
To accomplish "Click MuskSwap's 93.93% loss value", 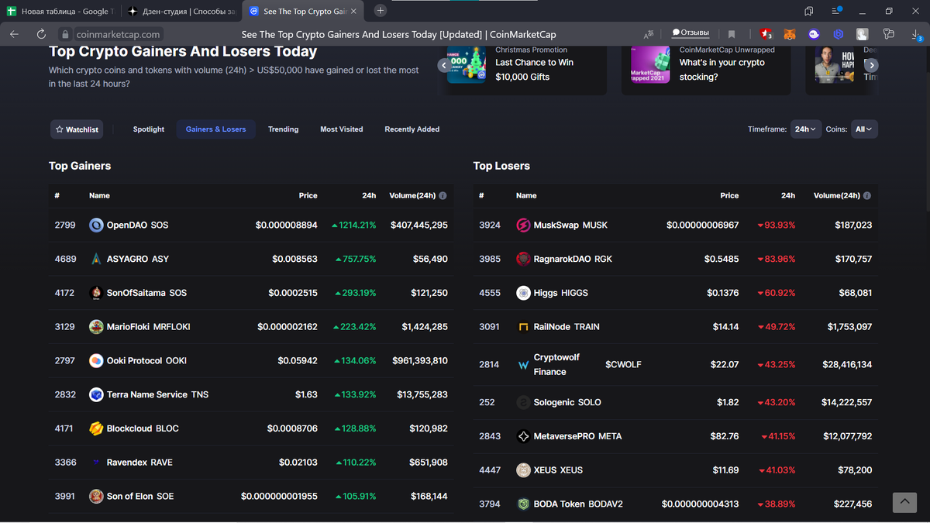I will pos(777,225).
